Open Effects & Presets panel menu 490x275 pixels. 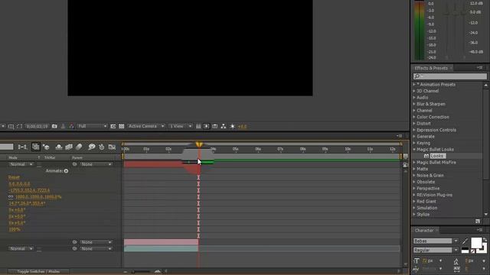480,68
